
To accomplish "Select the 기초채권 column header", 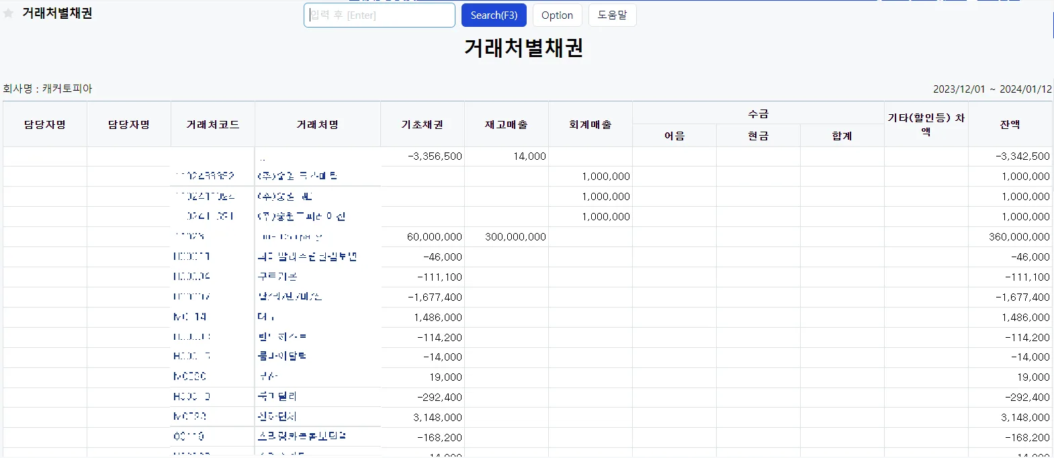I will point(423,124).
